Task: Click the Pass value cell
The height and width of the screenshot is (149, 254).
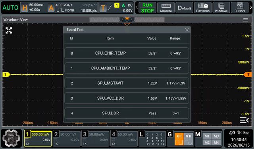Action: click(x=152, y=113)
